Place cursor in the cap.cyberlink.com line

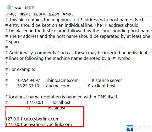pyautogui.click(x=32, y=119)
